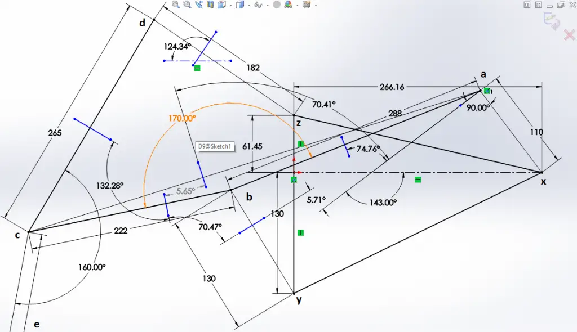This screenshot has height=332, width=577.
Task: Cancel the sketch with the red X corner icon
Action: click(x=569, y=35)
